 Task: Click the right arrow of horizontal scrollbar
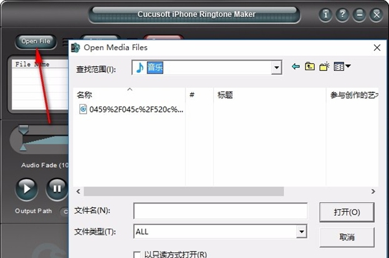tap(373, 191)
